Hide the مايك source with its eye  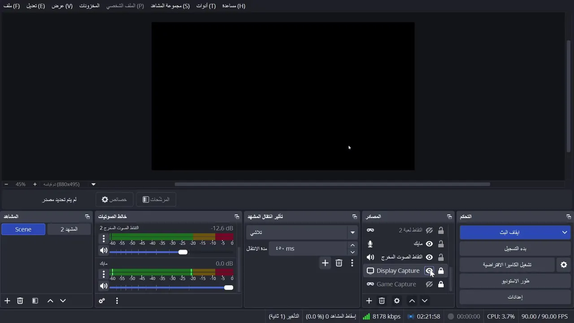tap(429, 244)
